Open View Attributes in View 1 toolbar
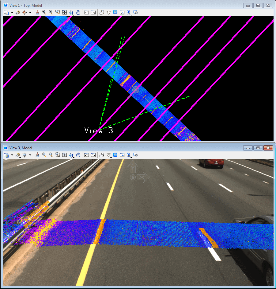The height and width of the screenshot is (289, 276). click(x=6, y=13)
